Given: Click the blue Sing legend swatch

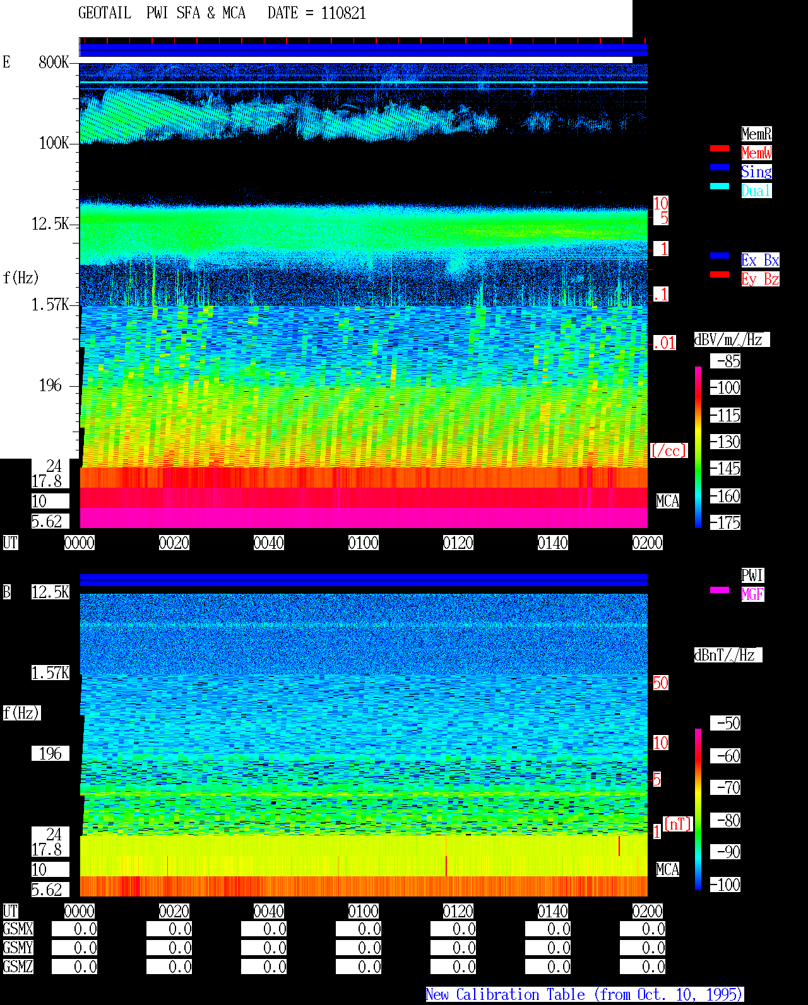Looking at the screenshot, I should (x=720, y=167).
